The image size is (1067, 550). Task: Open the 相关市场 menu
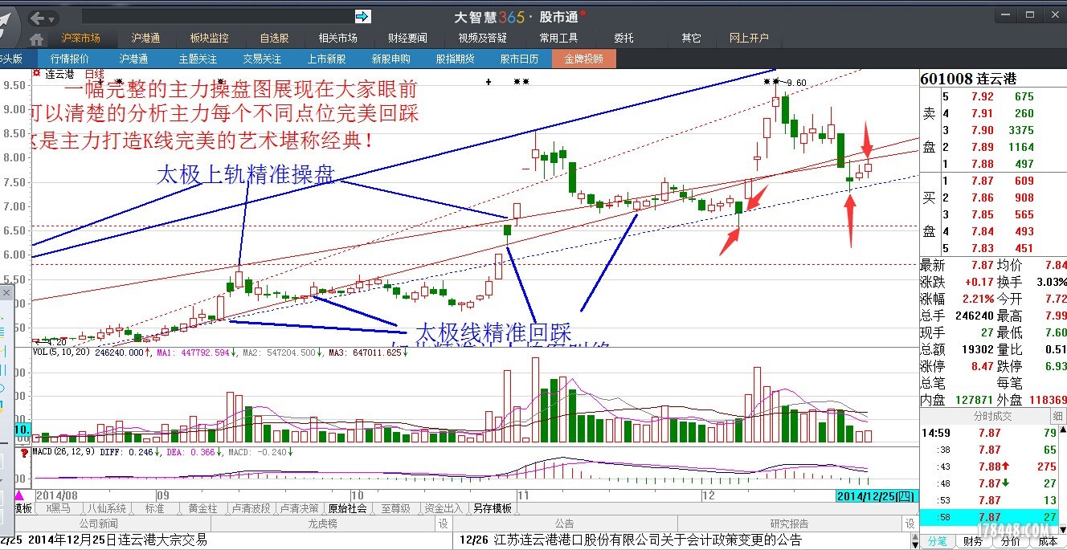click(x=337, y=38)
